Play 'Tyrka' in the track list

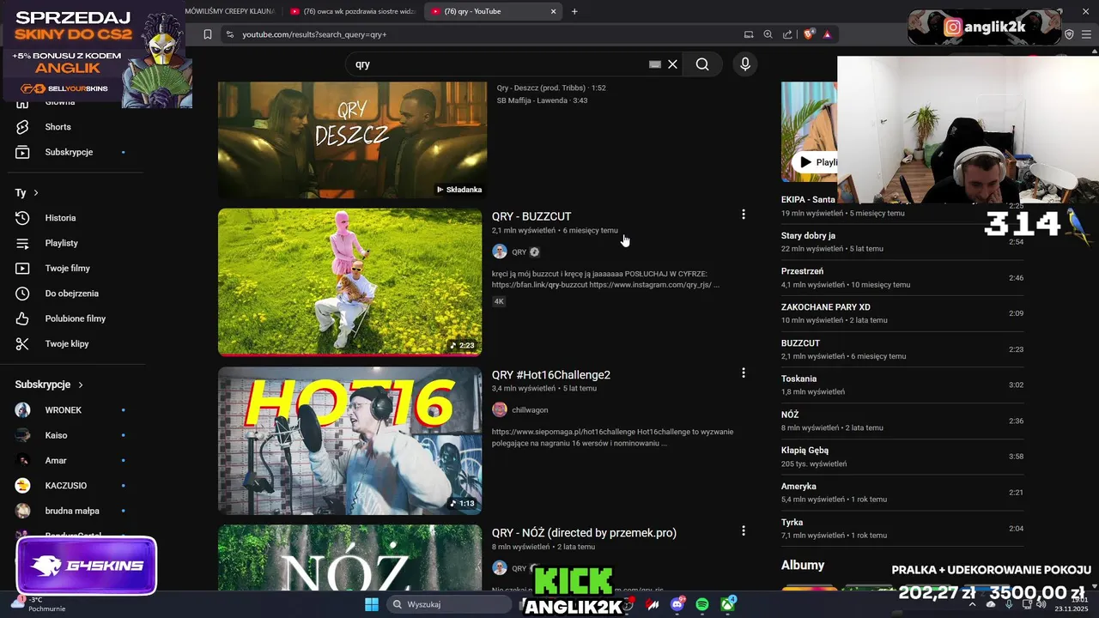point(902,528)
